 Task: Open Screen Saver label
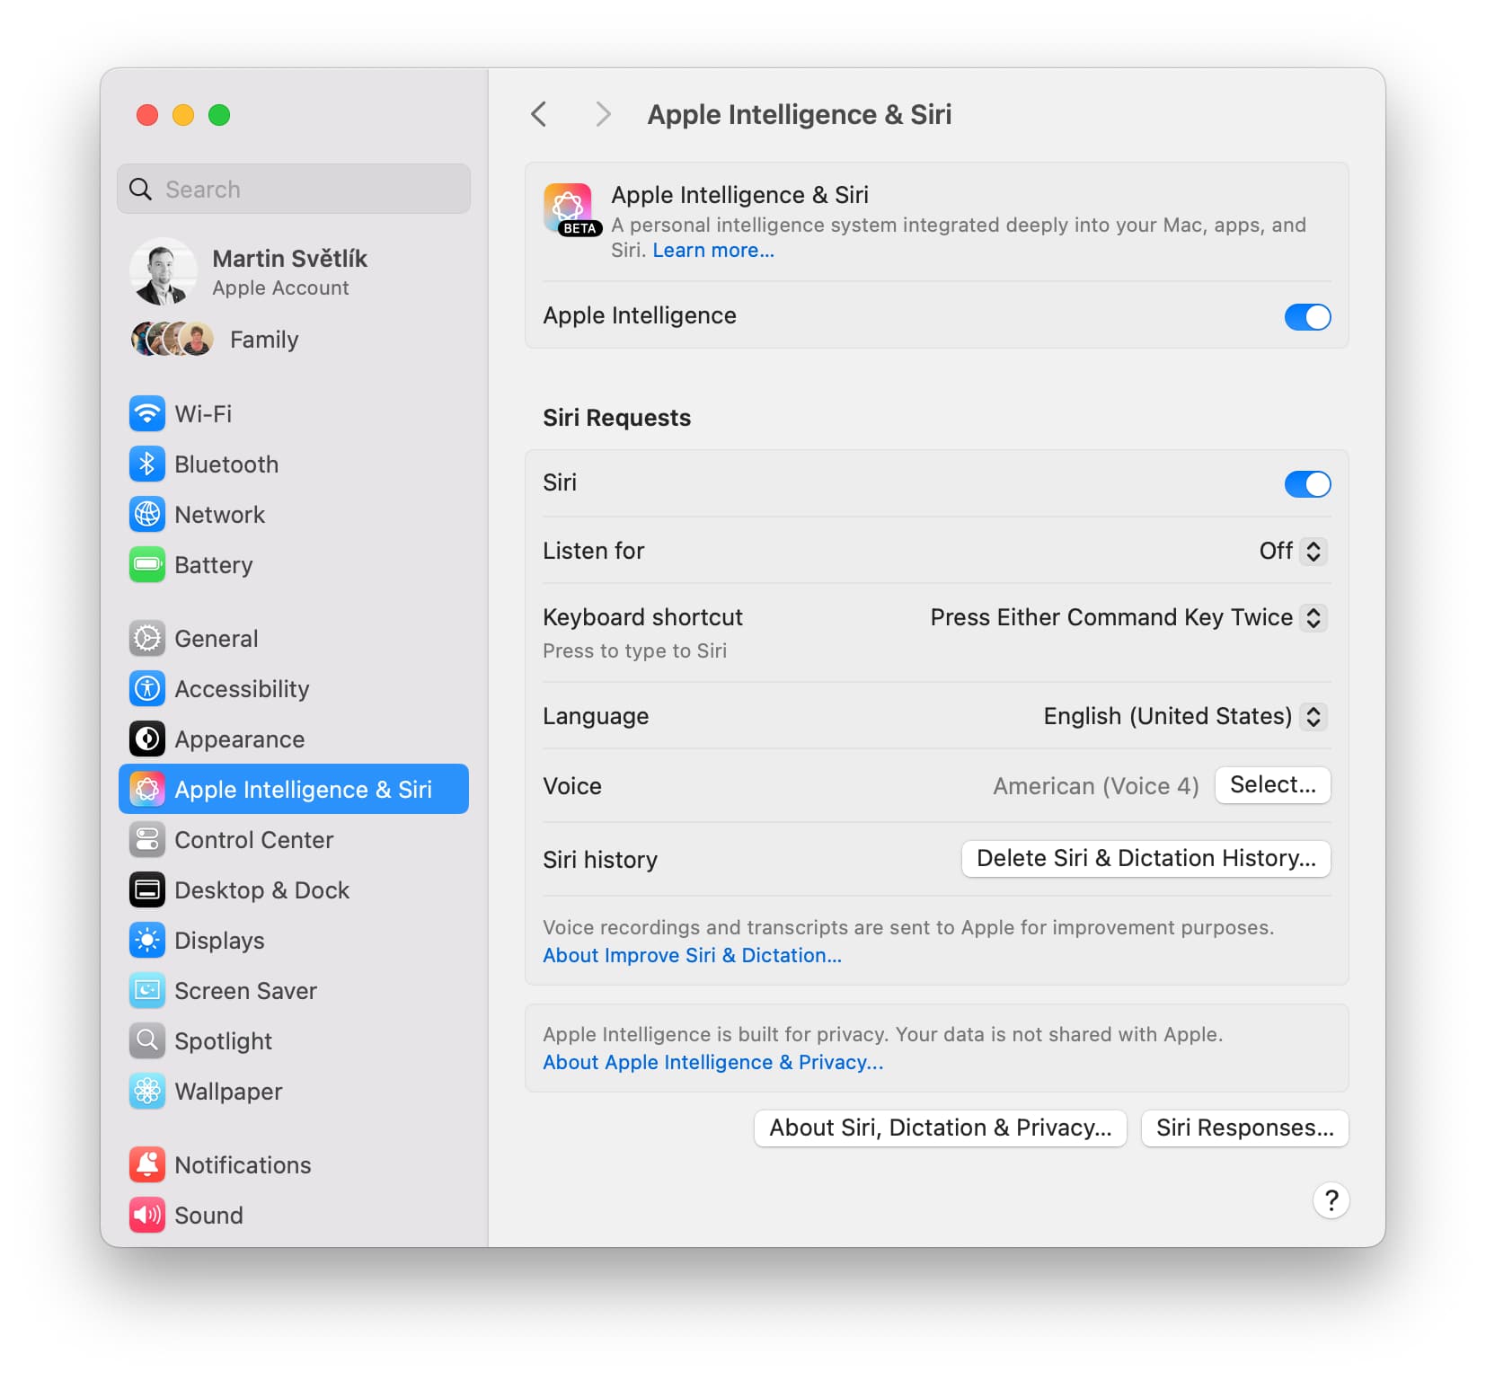[245, 991]
